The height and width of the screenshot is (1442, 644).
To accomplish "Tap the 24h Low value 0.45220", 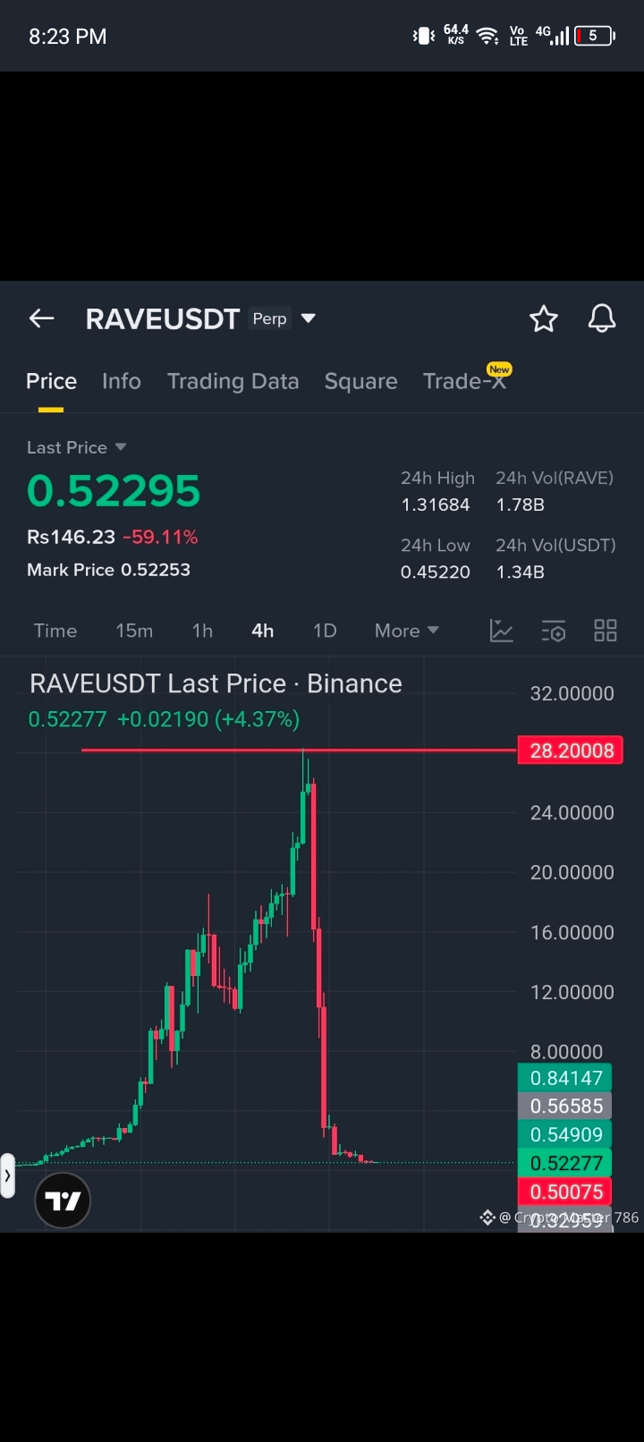I will [x=436, y=572].
